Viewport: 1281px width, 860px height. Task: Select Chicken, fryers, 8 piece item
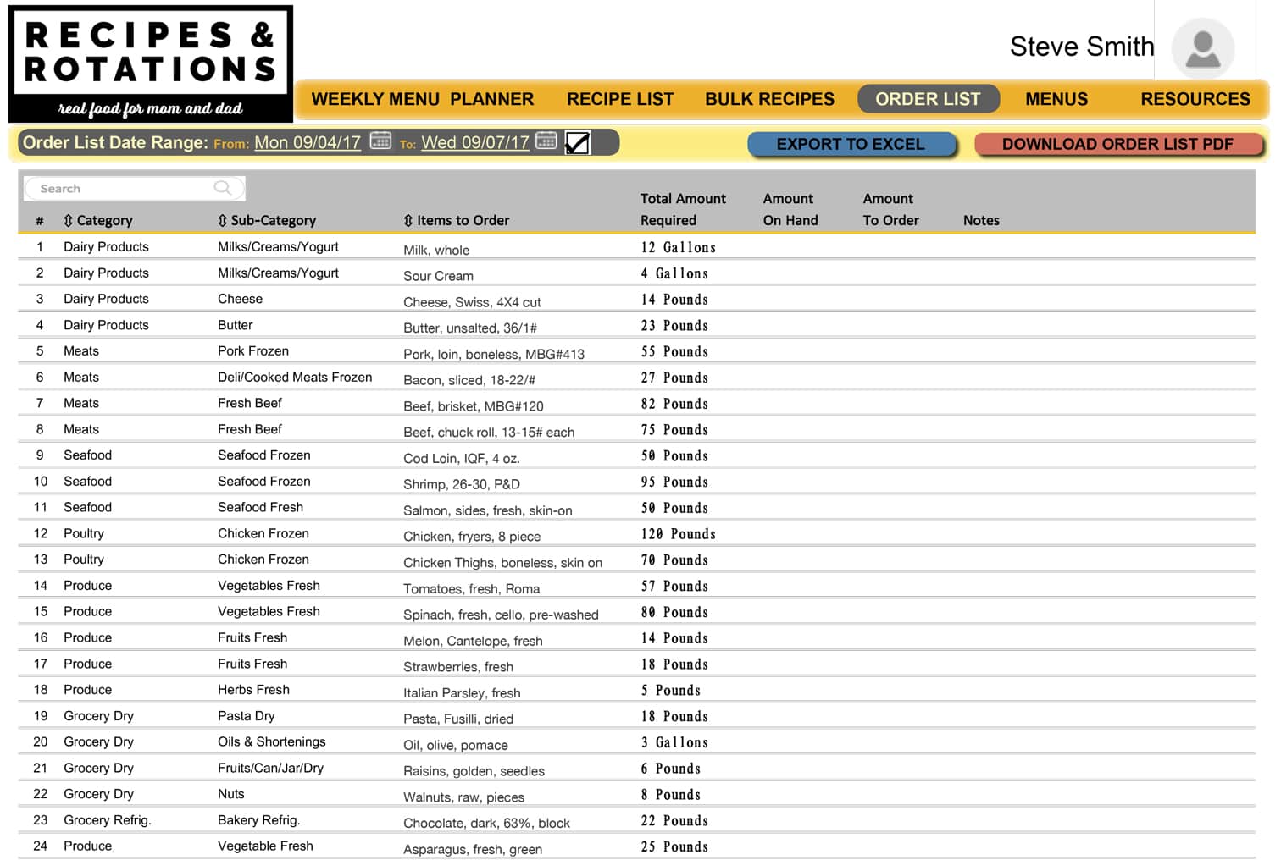coord(472,537)
